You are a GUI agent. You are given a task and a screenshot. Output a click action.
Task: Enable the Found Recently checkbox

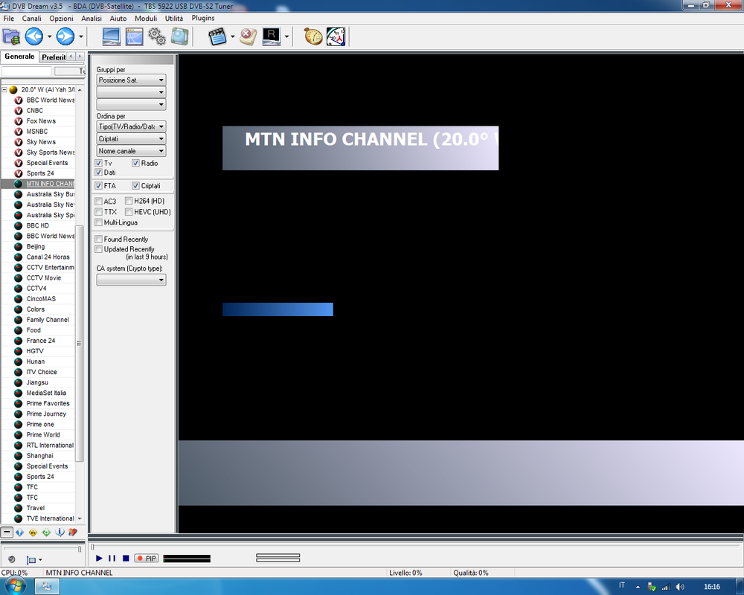(x=99, y=239)
